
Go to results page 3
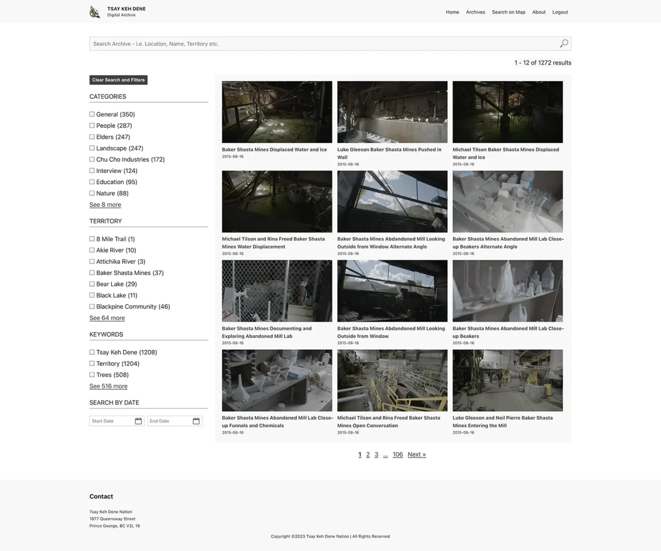coord(376,455)
